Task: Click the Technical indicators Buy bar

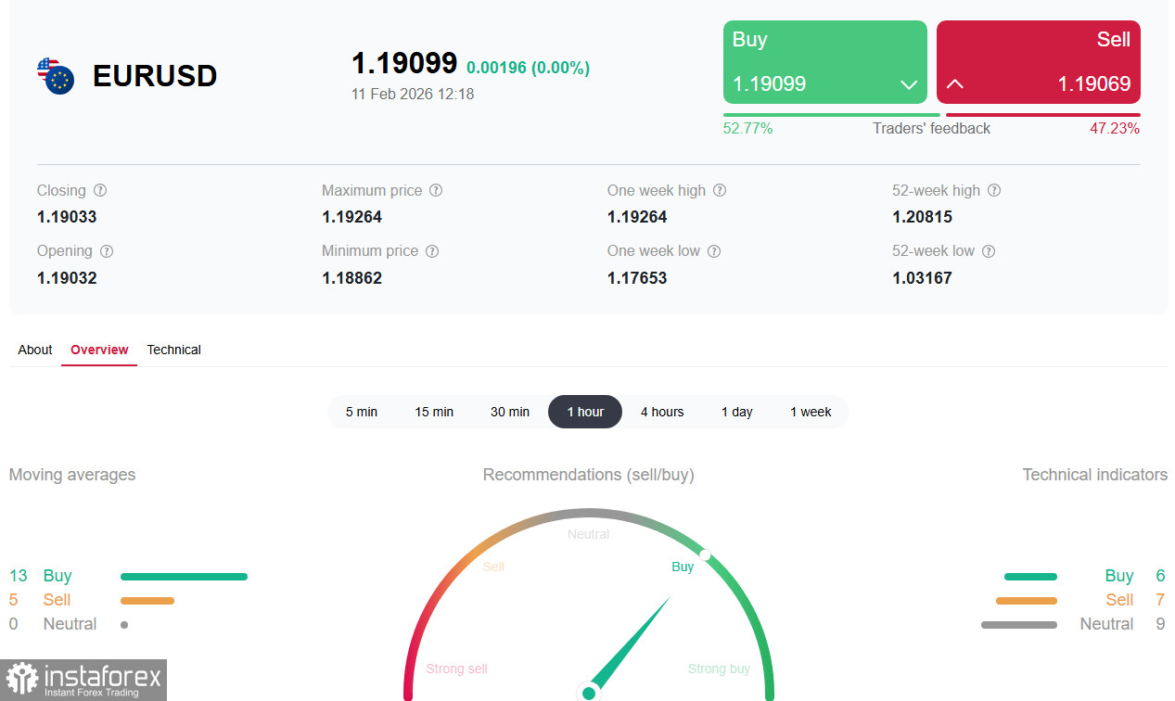Action: coord(1030,577)
